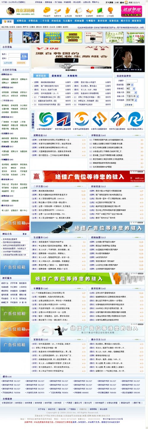Viewport: 148px width, 429px height.
Task: Click the 新闻资讯 news icon
Action: (100, 12)
